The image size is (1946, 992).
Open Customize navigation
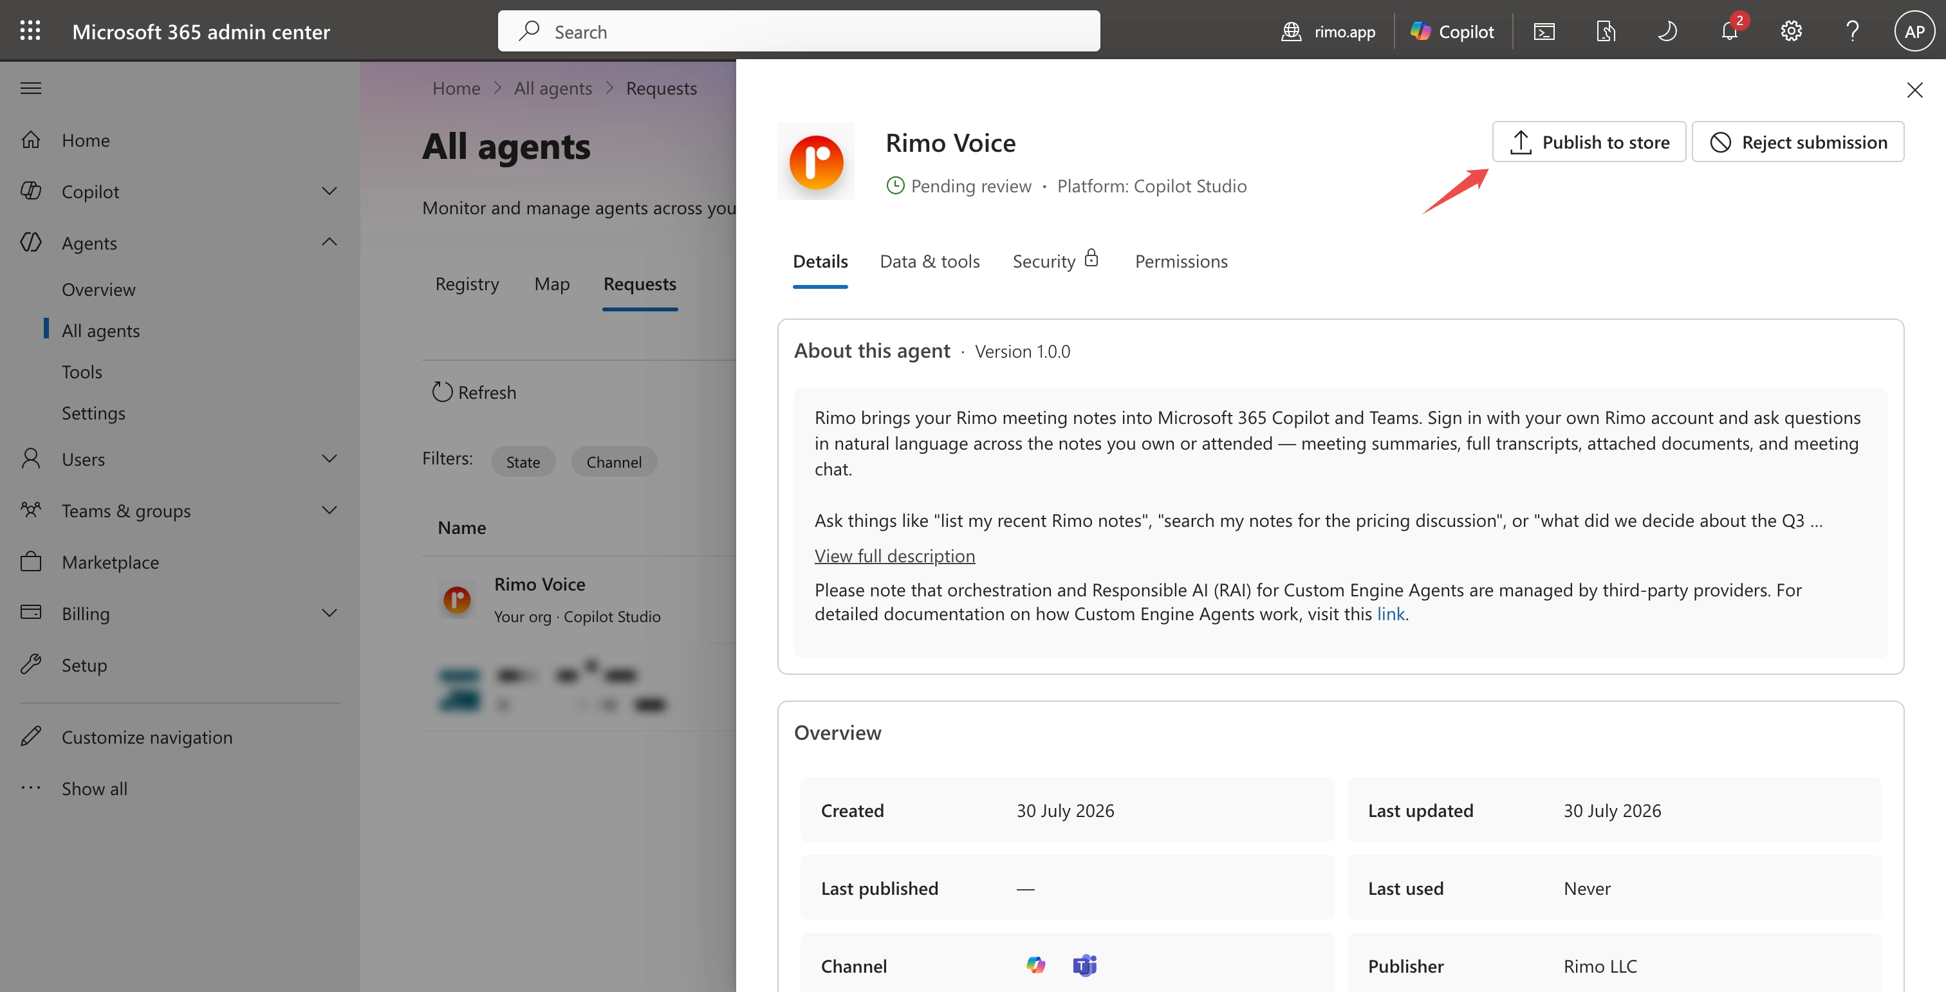coord(147,737)
